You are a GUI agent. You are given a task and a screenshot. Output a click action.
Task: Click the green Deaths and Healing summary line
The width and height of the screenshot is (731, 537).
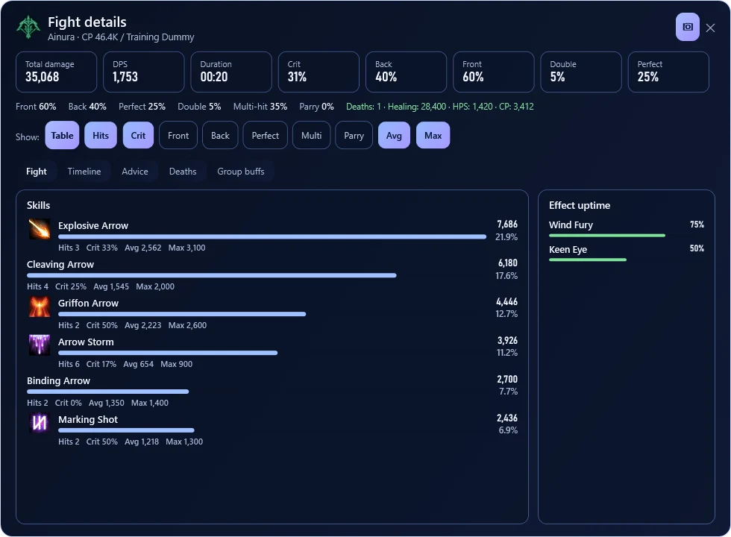(x=439, y=106)
